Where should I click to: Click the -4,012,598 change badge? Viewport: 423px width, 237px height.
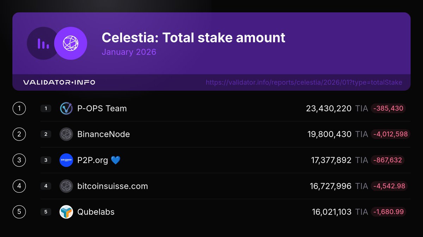coord(390,134)
